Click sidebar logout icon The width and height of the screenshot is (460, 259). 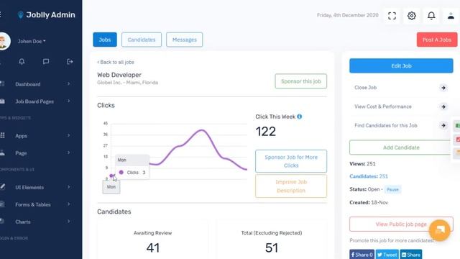coord(70,62)
